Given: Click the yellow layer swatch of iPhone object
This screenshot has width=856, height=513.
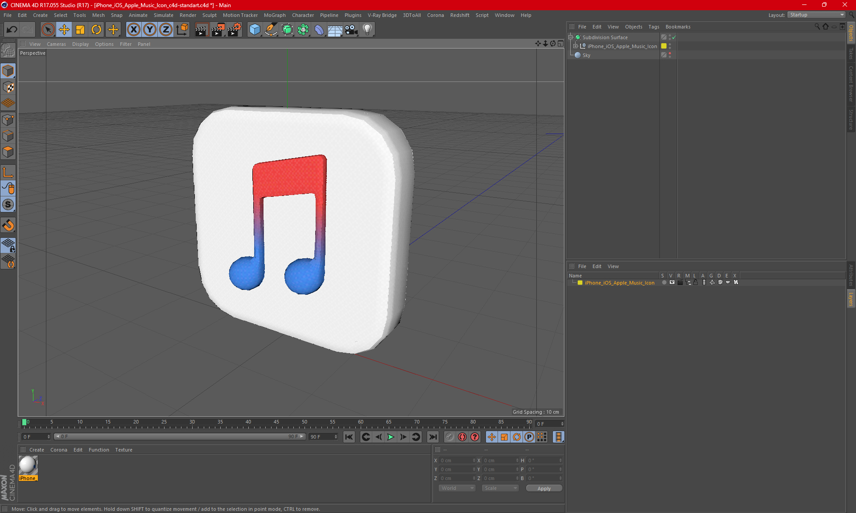Looking at the screenshot, I should [x=664, y=46].
